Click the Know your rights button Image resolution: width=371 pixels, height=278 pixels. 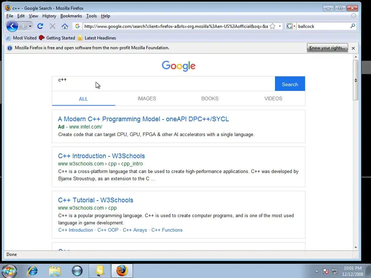coord(327,48)
